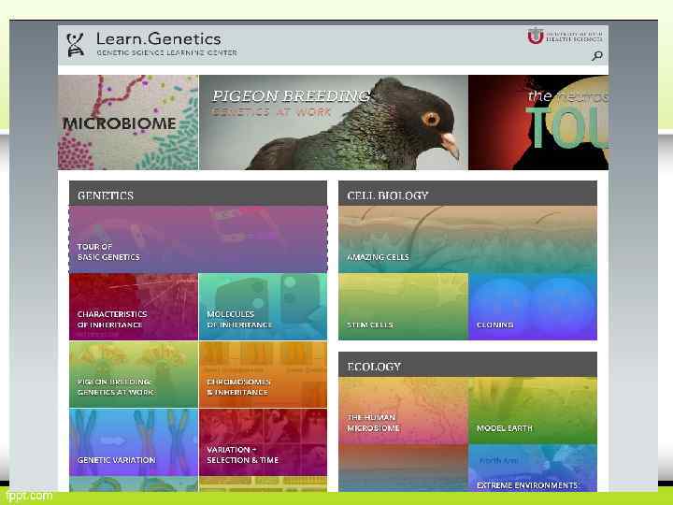This screenshot has width=673, height=505.
Task: Open Model Earth tile
Action: coord(533,411)
